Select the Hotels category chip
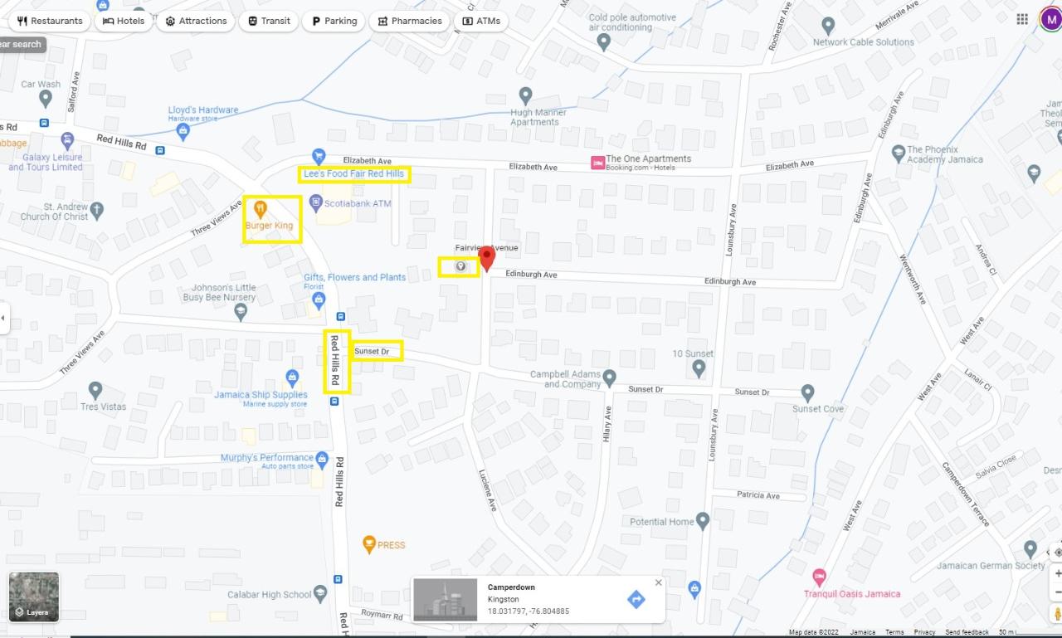This screenshot has height=638, width=1062. click(124, 21)
